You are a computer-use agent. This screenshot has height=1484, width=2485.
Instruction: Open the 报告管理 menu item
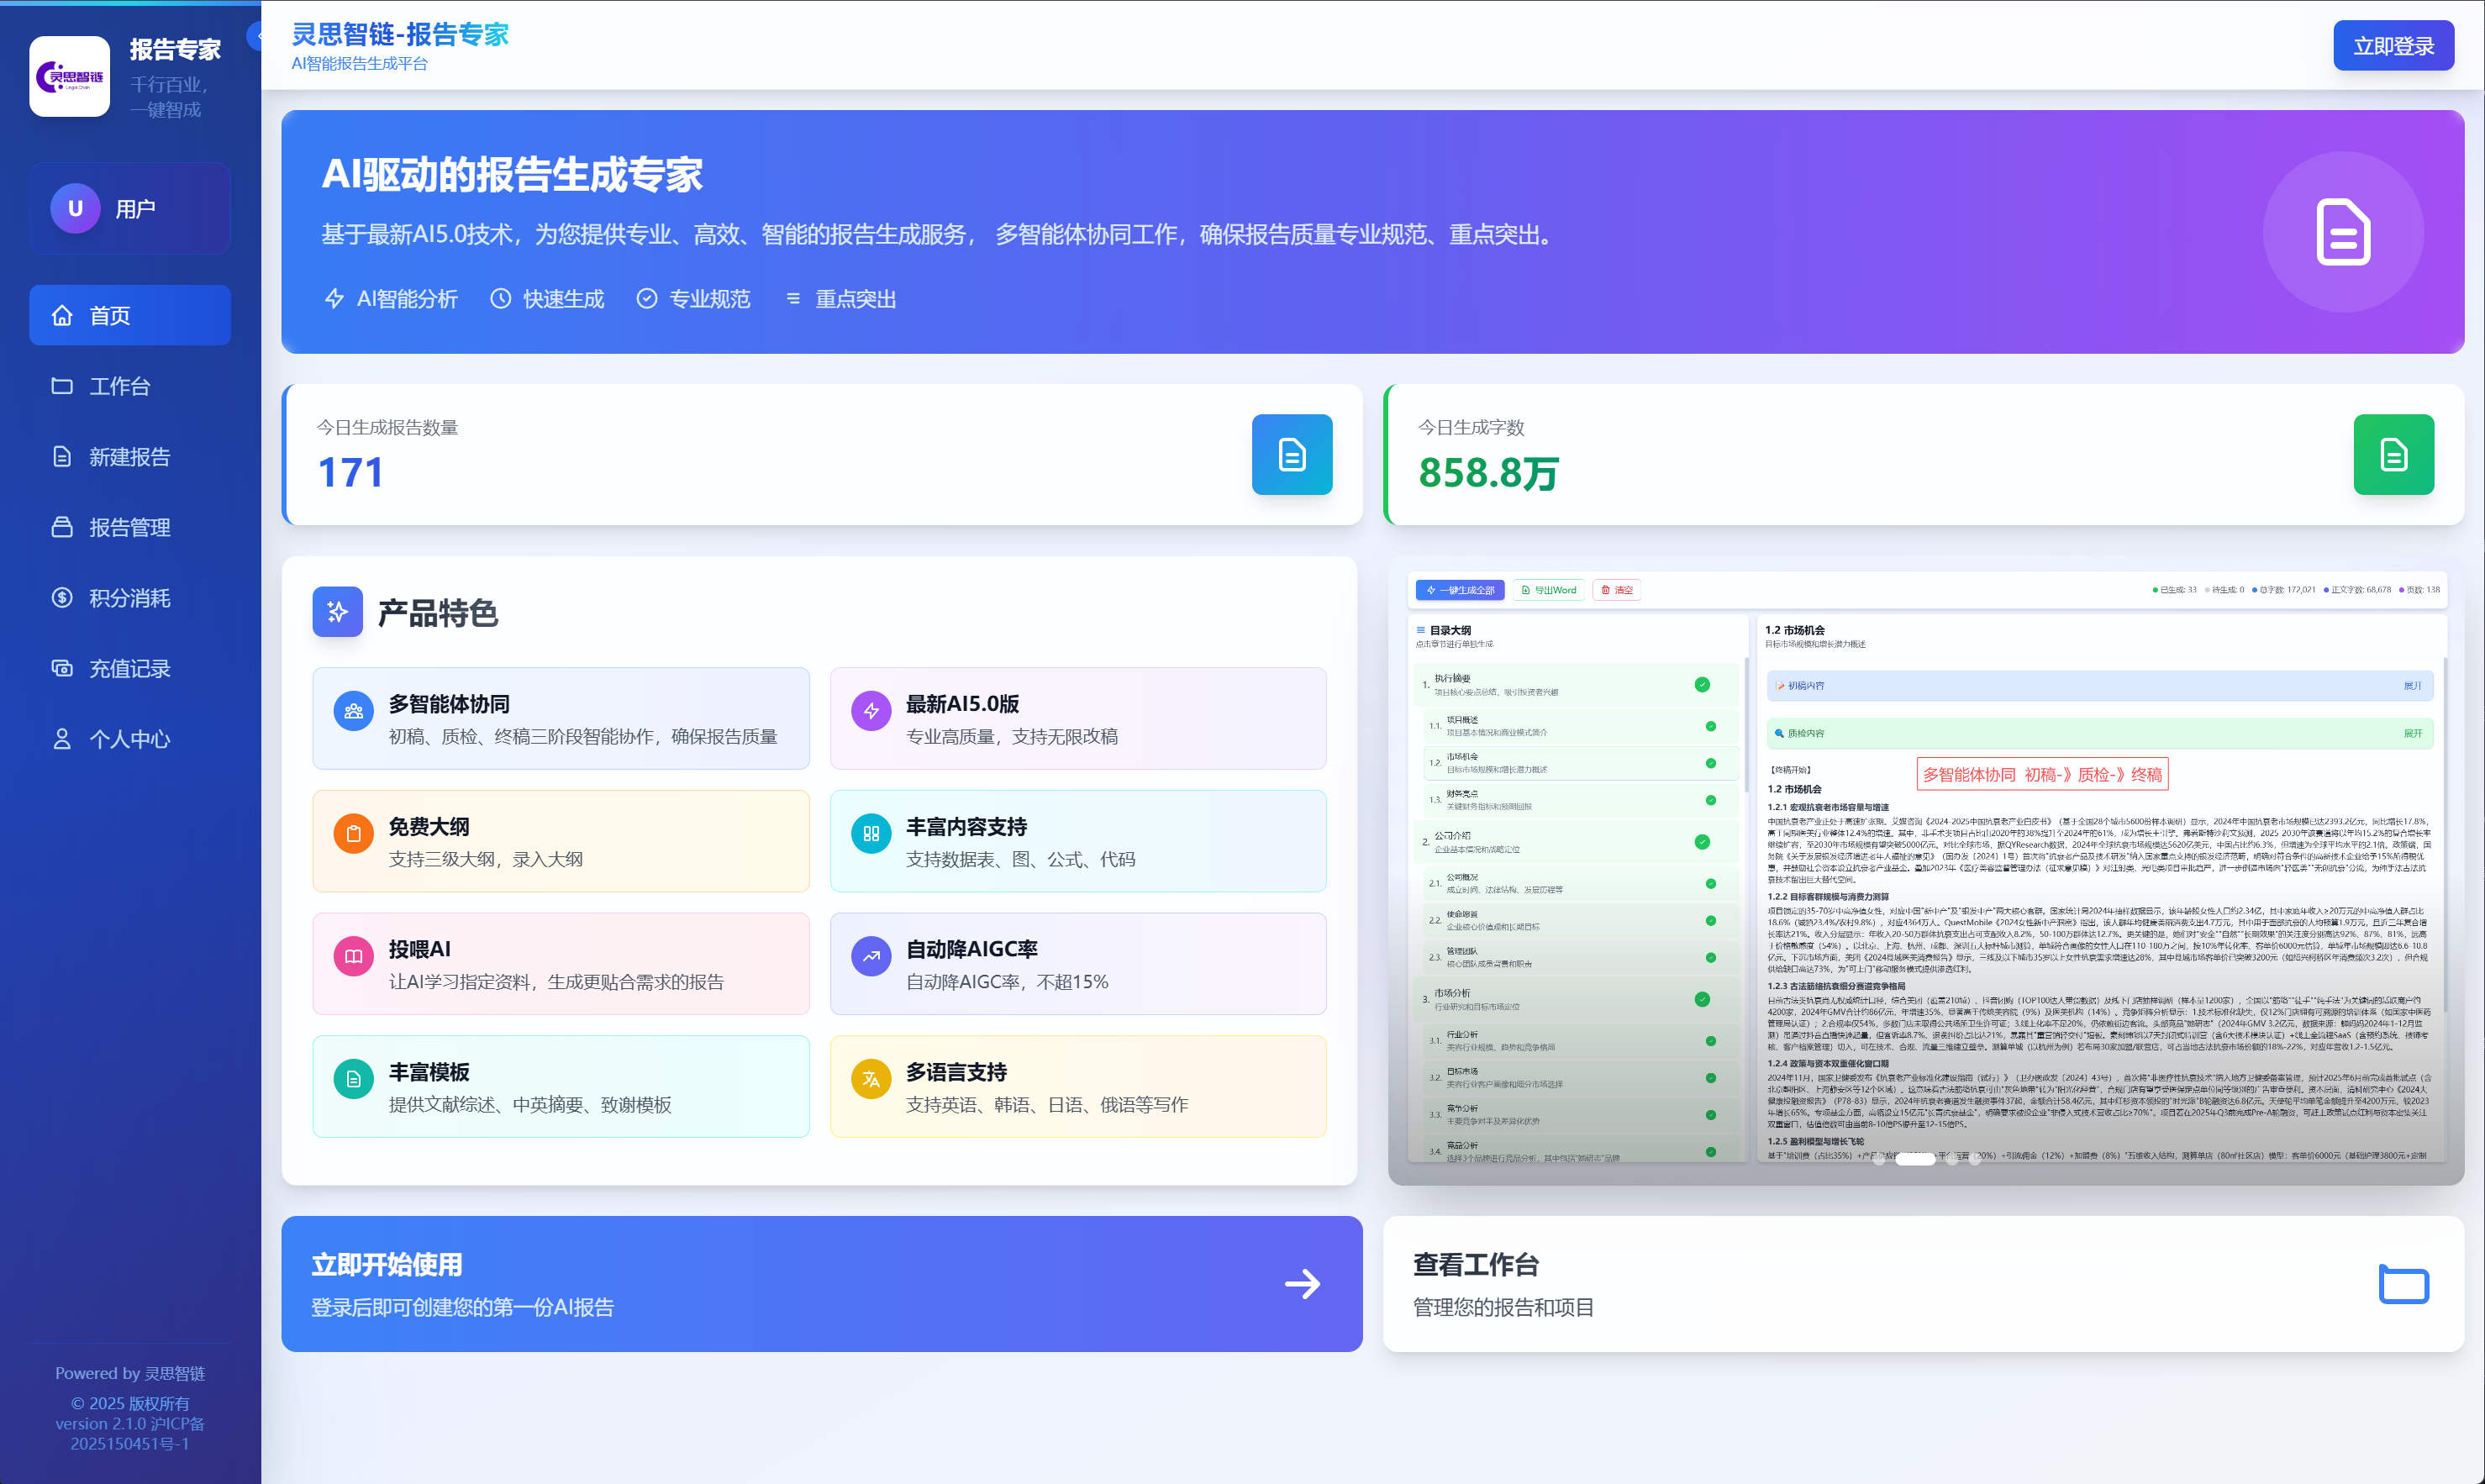[62, 527]
